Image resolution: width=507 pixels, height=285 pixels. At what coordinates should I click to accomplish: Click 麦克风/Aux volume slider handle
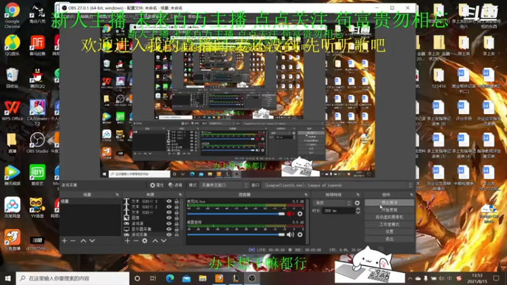click(x=281, y=214)
